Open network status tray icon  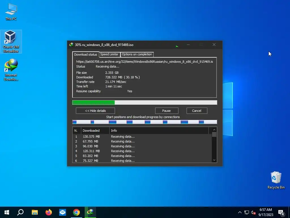point(247,212)
